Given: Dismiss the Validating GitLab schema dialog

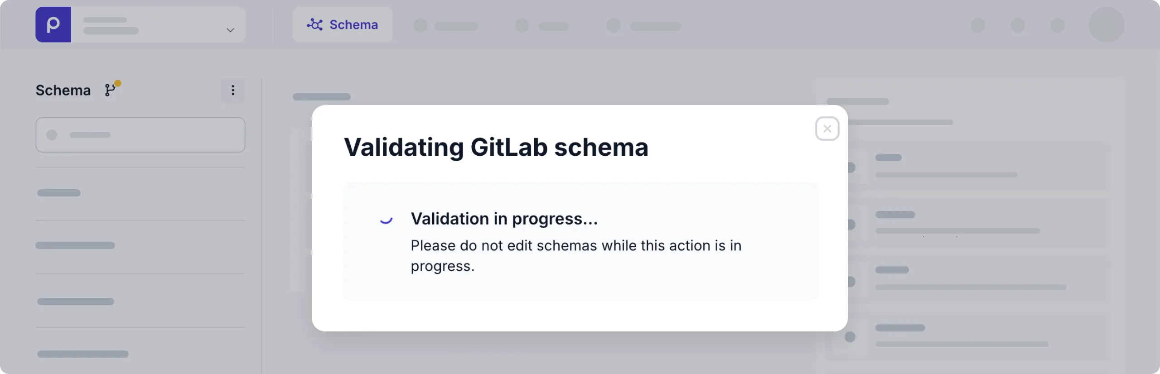Looking at the screenshot, I should click(827, 129).
